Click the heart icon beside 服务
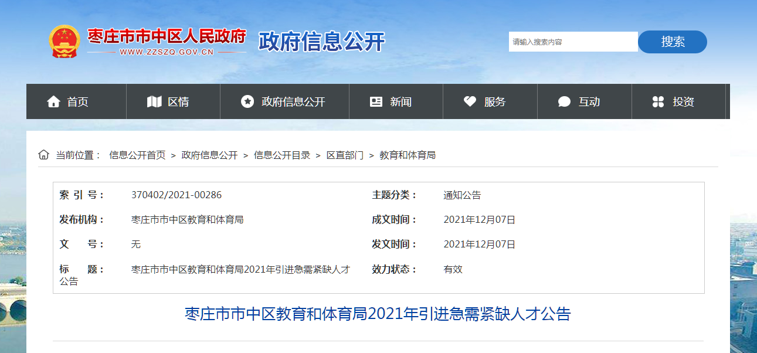This screenshot has height=353, width=757. click(x=470, y=101)
